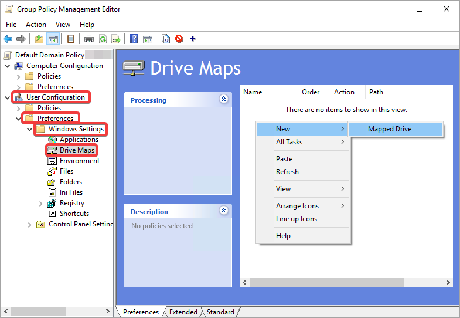Select Environment item in tree
The image size is (460, 318).
click(x=80, y=161)
